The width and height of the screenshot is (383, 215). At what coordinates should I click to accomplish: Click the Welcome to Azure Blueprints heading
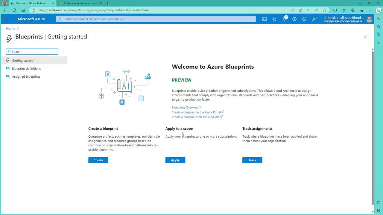pos(213,67)
